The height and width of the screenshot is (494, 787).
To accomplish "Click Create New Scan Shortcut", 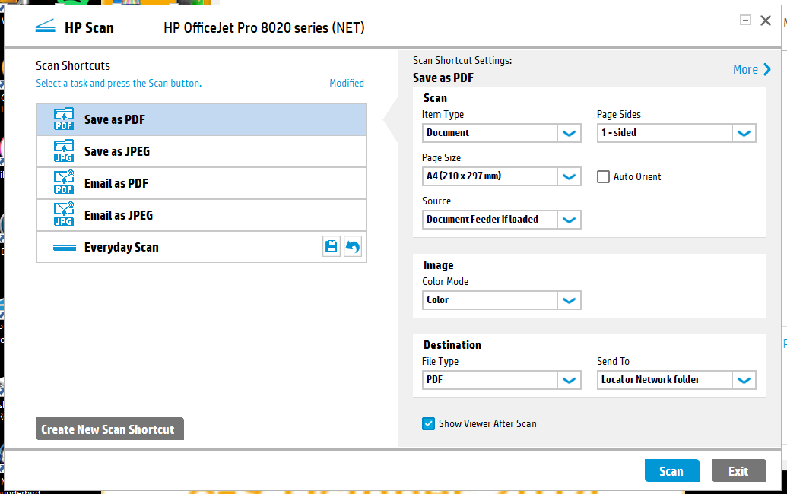I will click(x=109, y=429).
